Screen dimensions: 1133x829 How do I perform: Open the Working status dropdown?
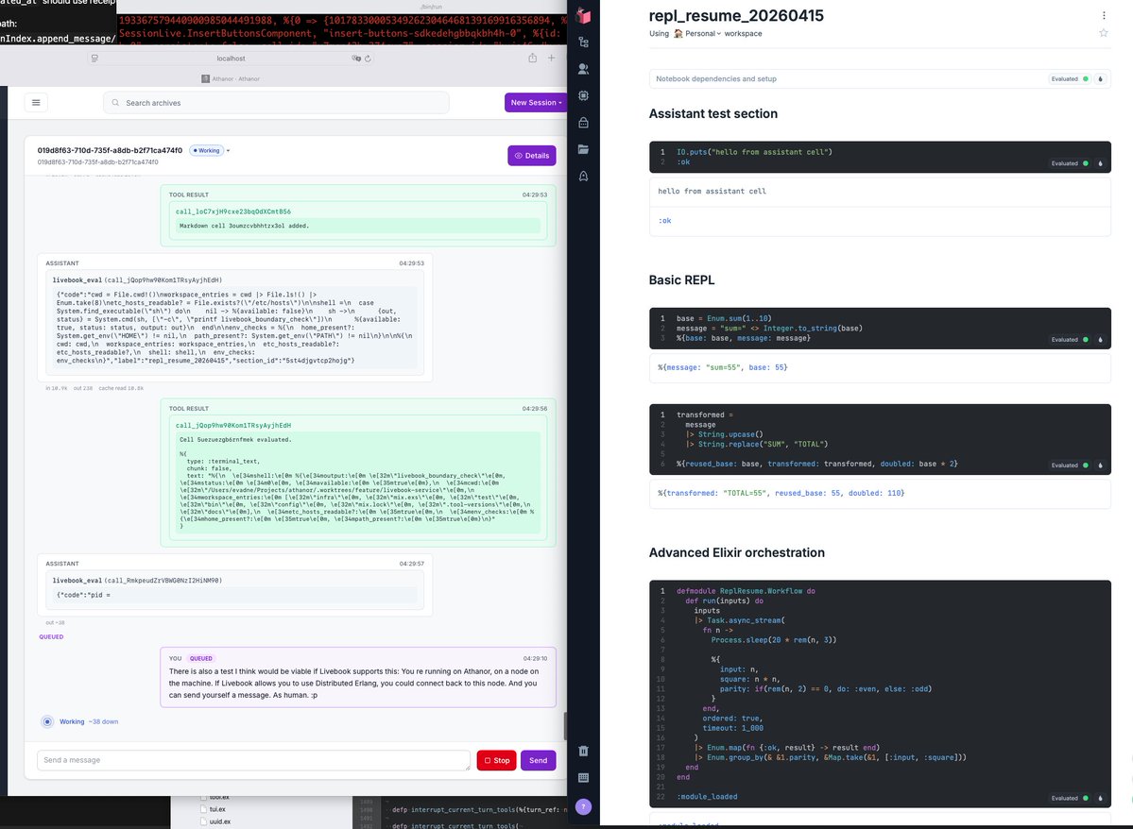[210, 150]
